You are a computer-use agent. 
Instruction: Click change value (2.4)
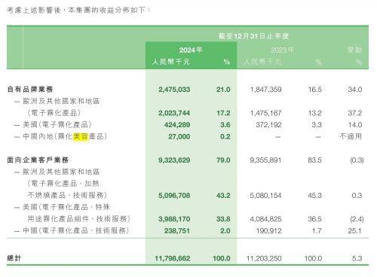[357, 219]
